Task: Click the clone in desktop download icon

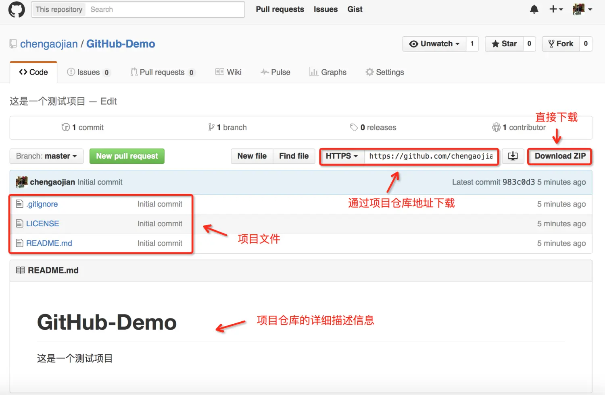Action: [513, 156]
